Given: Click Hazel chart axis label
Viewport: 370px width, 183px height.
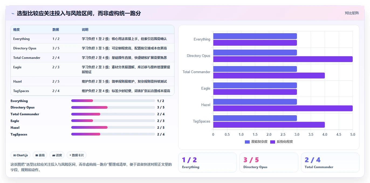Looking at the screenshot, I should tap(206, 105).
